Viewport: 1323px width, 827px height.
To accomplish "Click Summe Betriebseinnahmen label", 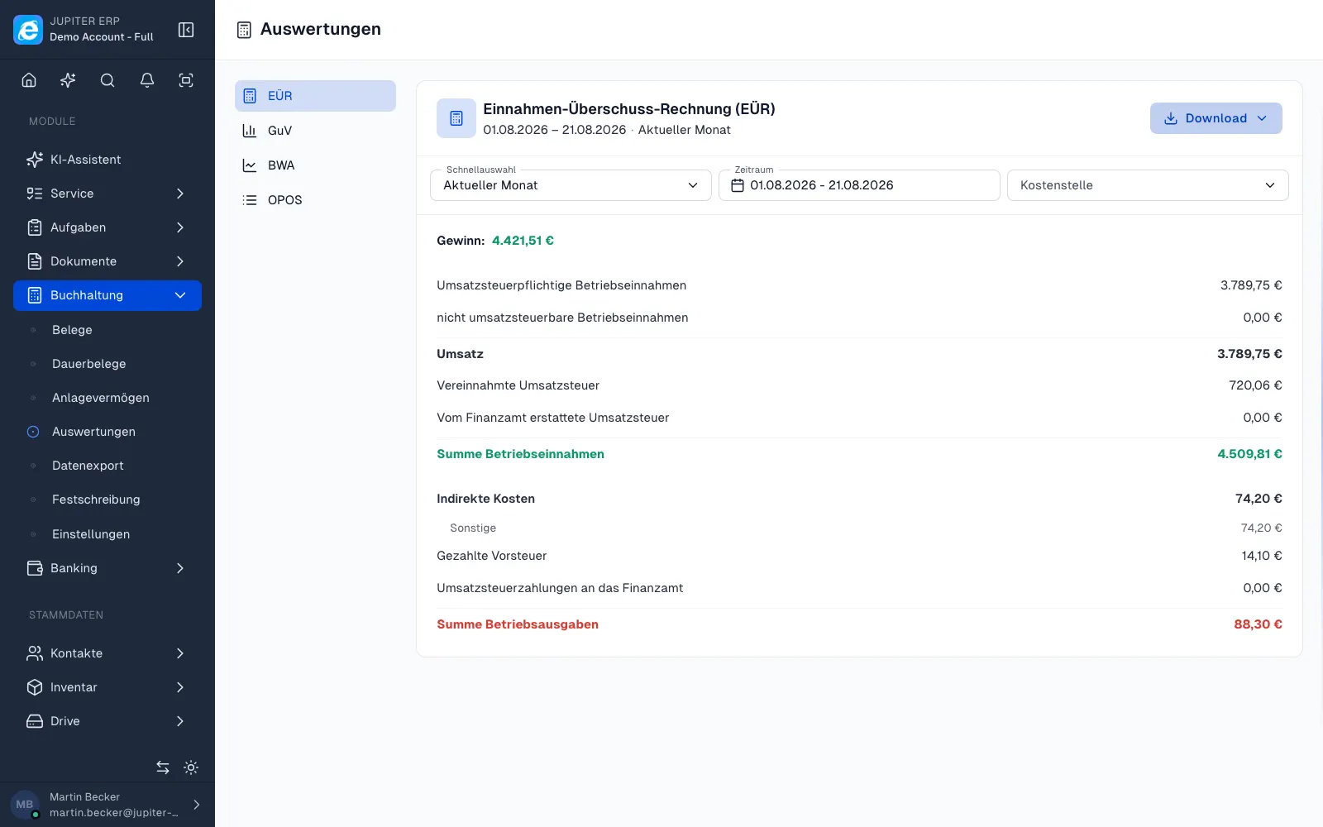I will pos(520,454).
